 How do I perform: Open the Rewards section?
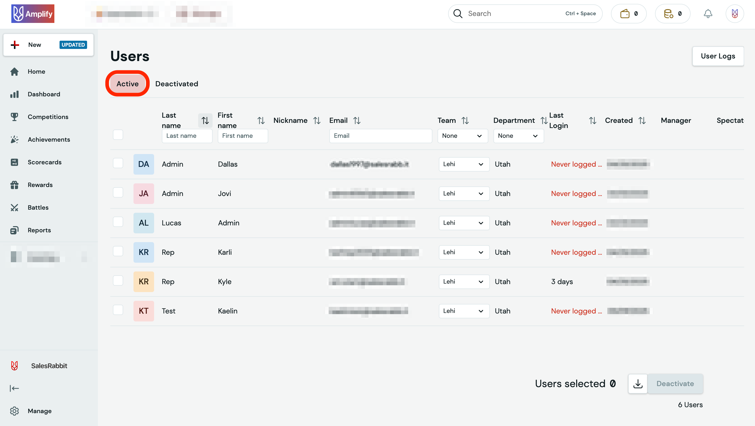tap(40, 185)
